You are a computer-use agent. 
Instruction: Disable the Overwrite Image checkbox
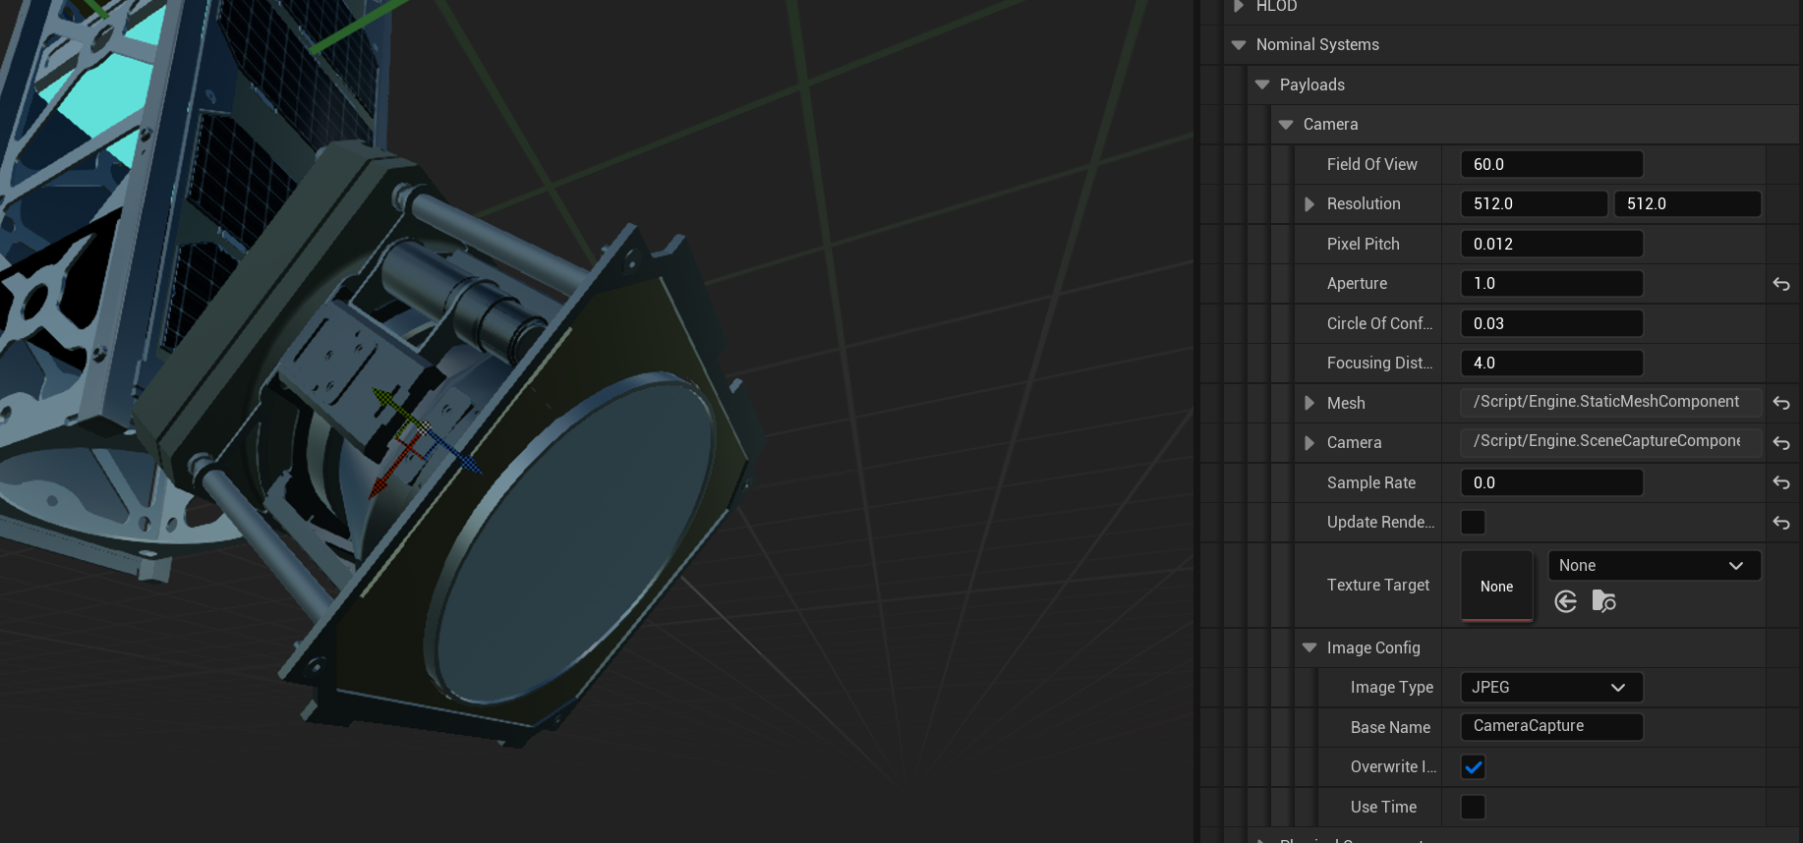coord(1473,766)
